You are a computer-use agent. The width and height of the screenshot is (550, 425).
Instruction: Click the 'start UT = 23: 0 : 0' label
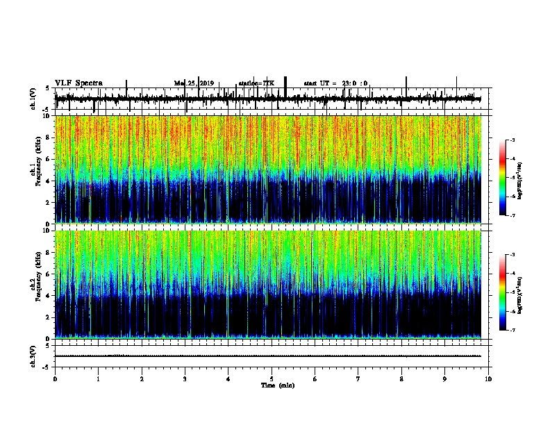coord(335,83)
